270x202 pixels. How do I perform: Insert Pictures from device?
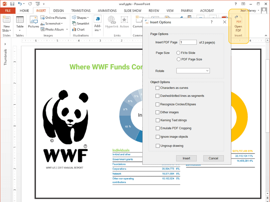click(33, 22)
